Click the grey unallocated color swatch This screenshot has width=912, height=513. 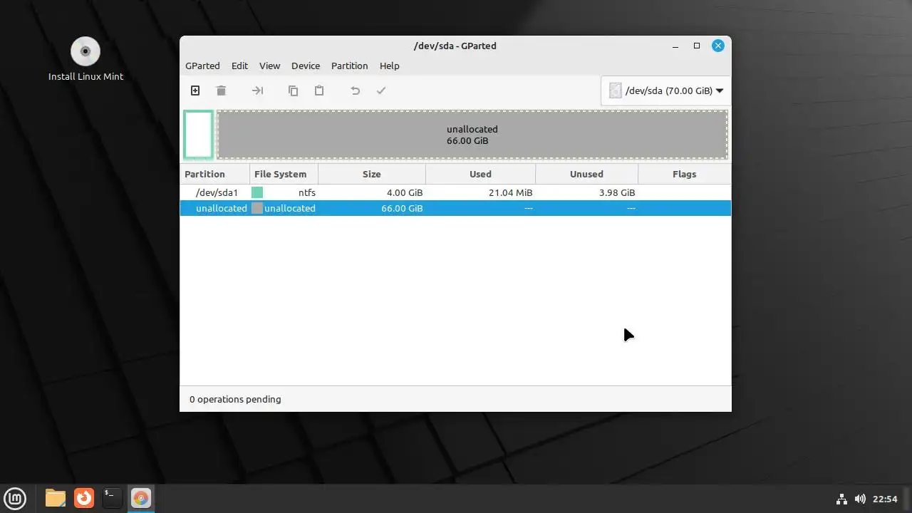(x=257, y=208)
